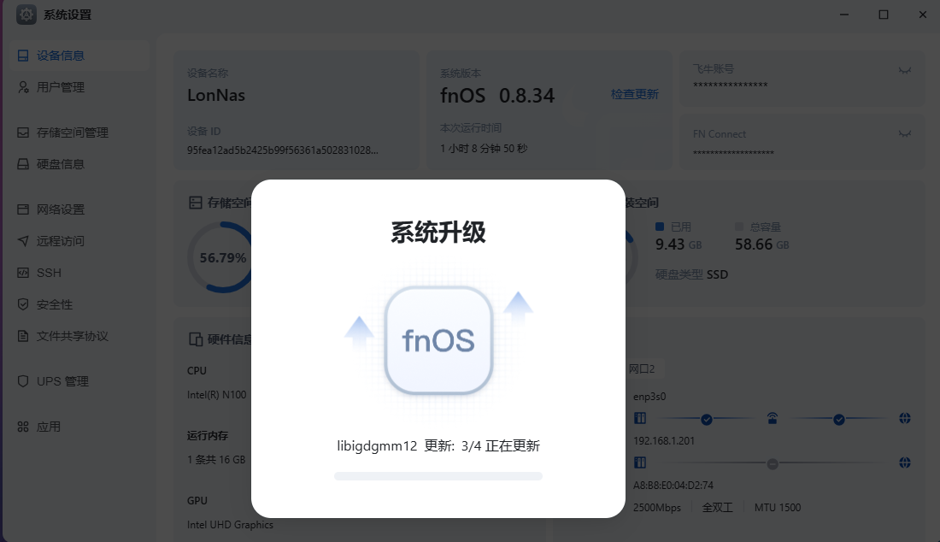
Task: Click the Intel(R) N100 CPU text
Action: pyautogui.click(x=216, y=394)
